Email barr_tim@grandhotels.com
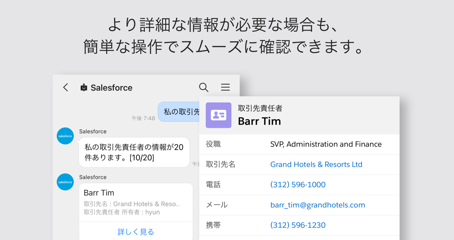 [x=317, y=205]
